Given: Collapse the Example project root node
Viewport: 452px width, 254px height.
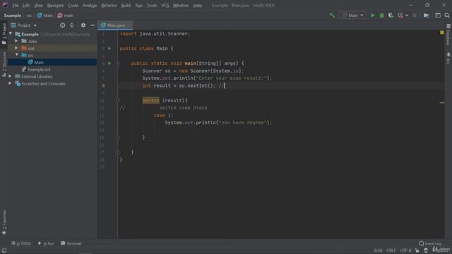Looking at the screenshot, I should tap(11, 34).
